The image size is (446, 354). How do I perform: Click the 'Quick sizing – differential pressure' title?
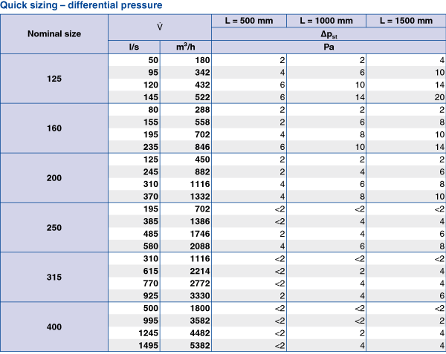tap(82, 6)
